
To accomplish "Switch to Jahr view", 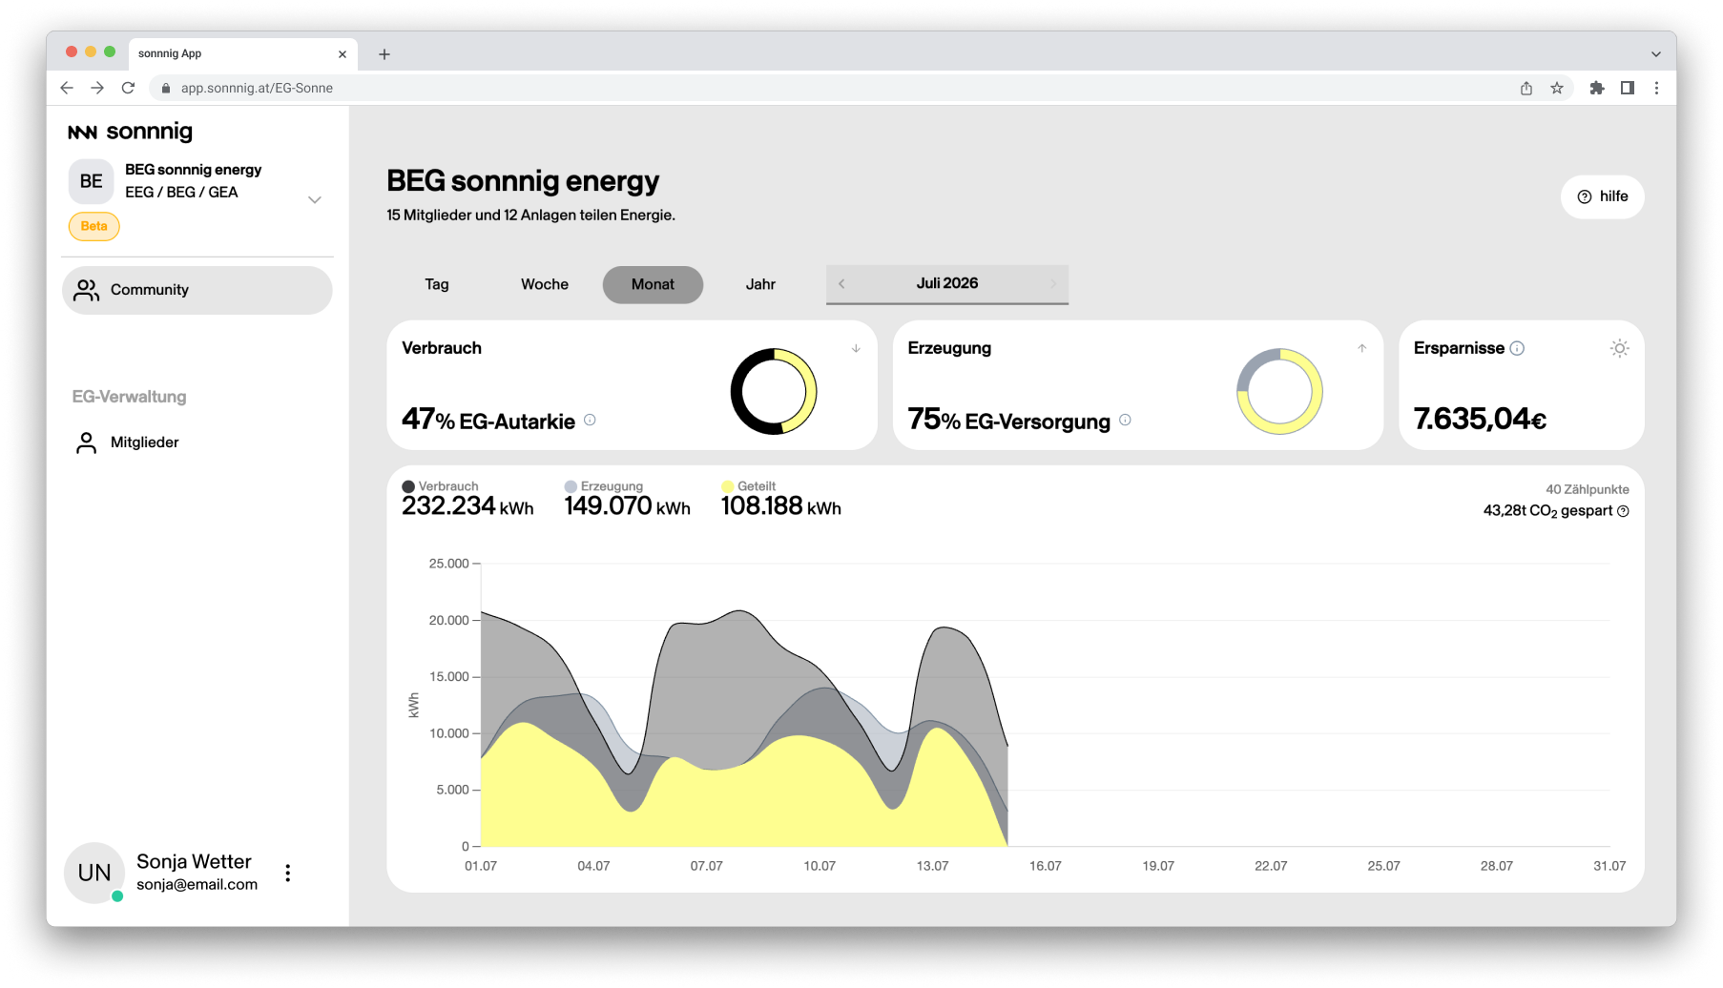I will tap(760, 284).
